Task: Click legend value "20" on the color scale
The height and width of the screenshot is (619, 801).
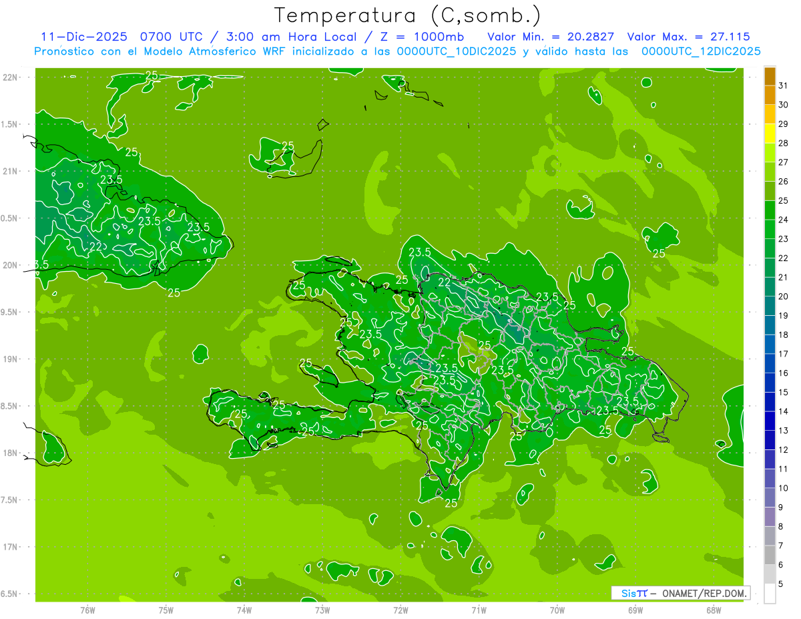Action: [784, 296]
